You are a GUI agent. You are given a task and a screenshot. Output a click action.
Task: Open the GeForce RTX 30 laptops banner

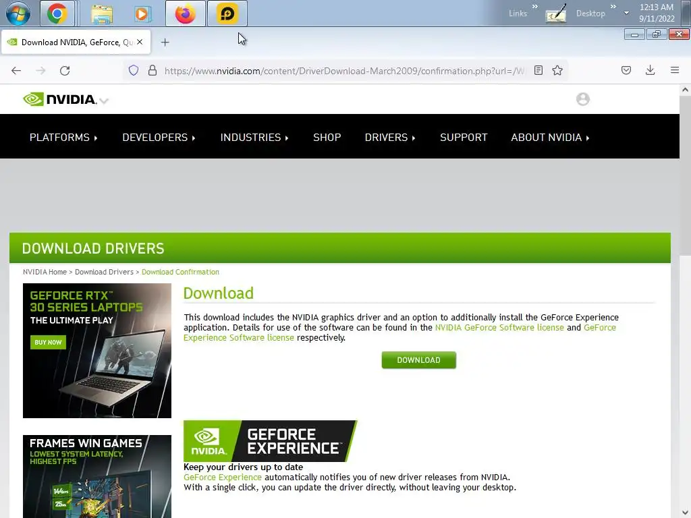97,351
